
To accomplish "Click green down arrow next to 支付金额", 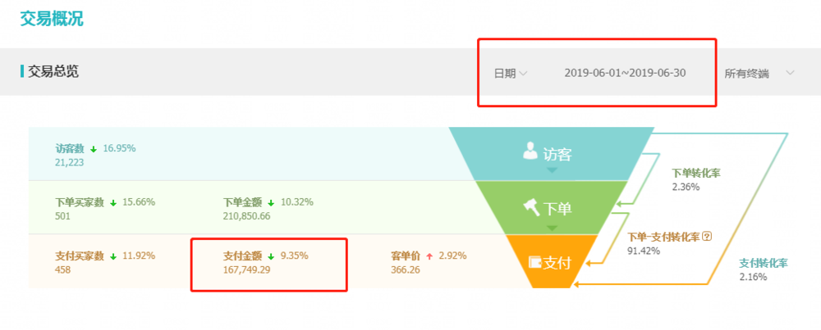I will point(271,256).
